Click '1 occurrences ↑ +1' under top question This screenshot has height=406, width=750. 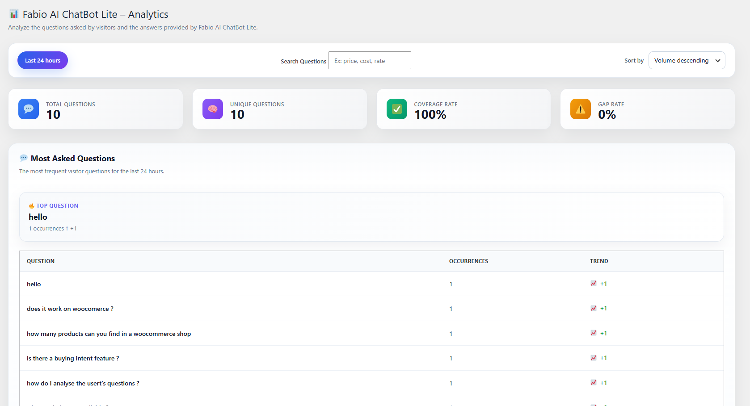coord(53,229)
